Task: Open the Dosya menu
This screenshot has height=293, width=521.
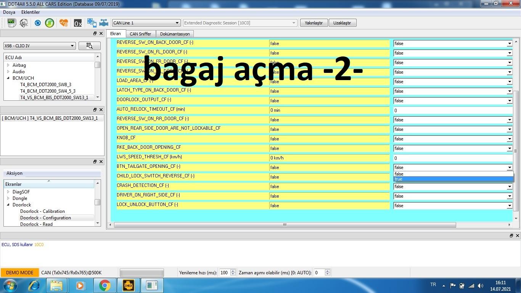Action: 9,12
